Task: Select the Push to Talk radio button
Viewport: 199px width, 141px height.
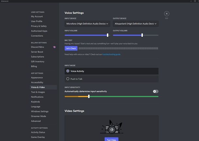Action: [68, 79]
